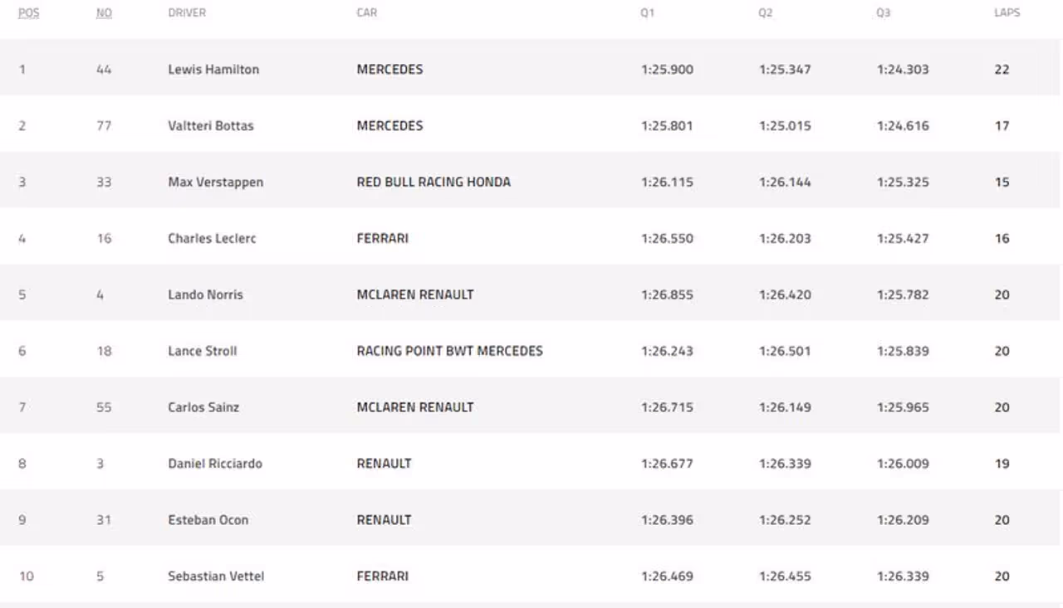
Task: Click the CAR column header
Action: (x=366, y=13)
